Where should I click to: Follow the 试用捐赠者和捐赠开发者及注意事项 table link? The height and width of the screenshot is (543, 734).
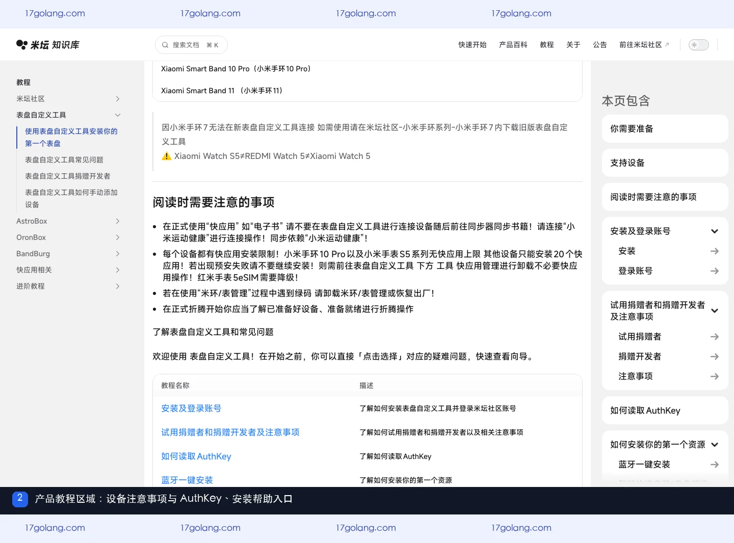230,432
